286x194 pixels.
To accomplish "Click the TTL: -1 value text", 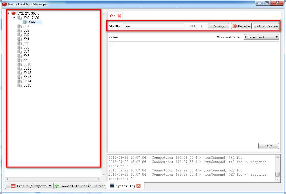I will coord(196,26).
